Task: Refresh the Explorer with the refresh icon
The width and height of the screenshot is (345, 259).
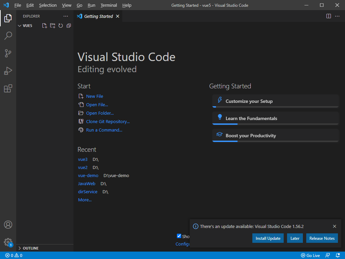Action: [x=61, y=26]
